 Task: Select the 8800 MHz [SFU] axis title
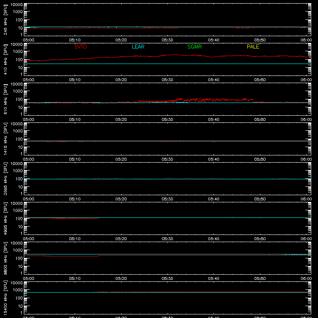click(6, 258)
